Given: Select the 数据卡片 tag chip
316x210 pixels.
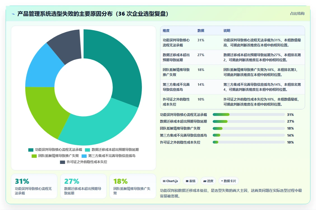Looking at the screenshot, I should point(229,181).
